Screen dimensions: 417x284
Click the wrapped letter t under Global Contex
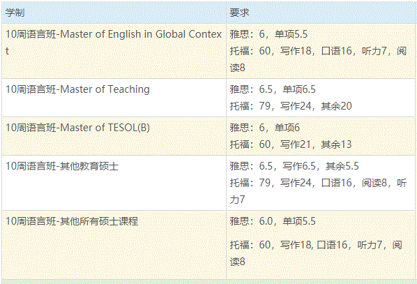(7, 51)
